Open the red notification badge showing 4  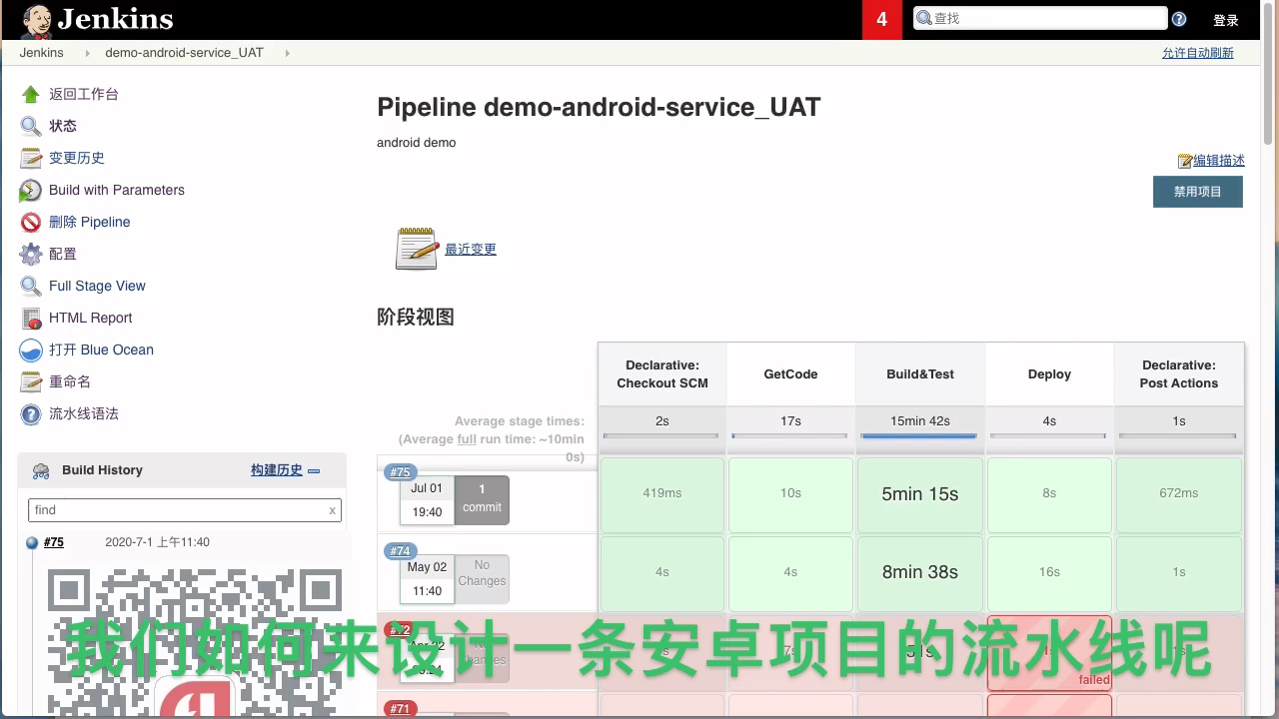coord(881,20)
